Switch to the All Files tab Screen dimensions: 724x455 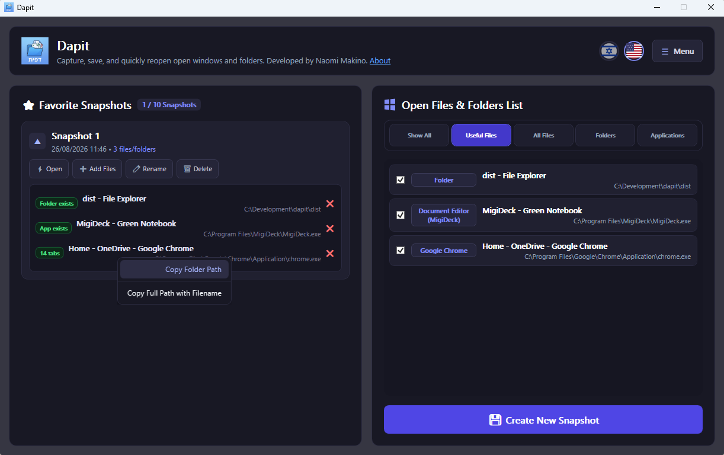click(543, 135)
